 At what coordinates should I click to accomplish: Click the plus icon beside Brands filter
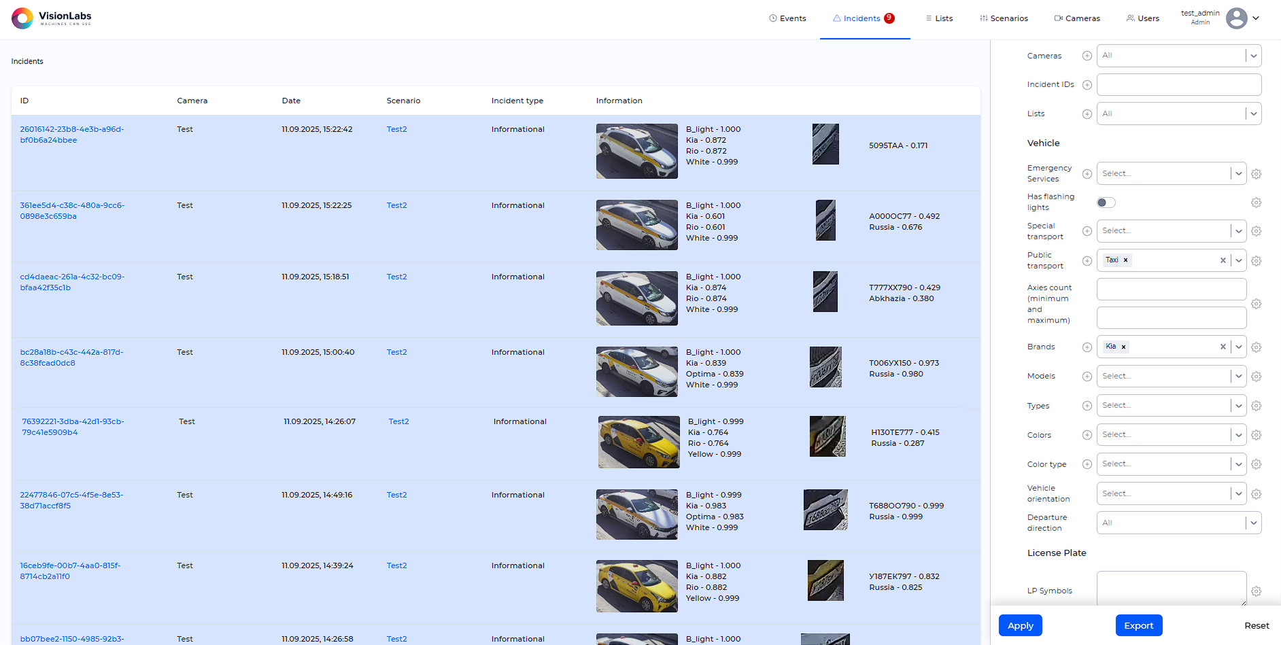tap(1087, 347)
